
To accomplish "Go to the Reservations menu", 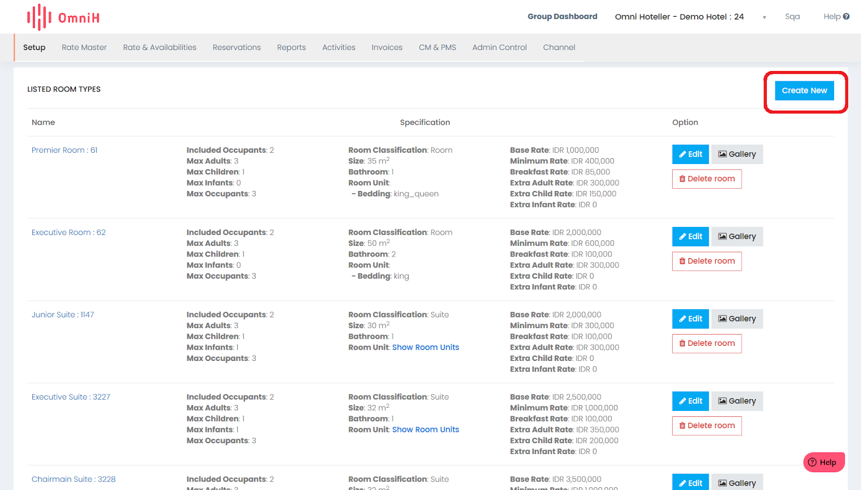I will (x=237, y=47).
